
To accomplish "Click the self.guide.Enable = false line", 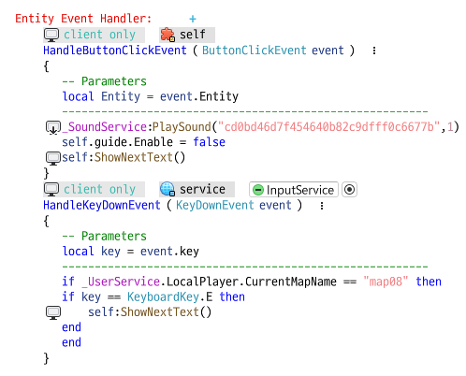I will point(143,142).
